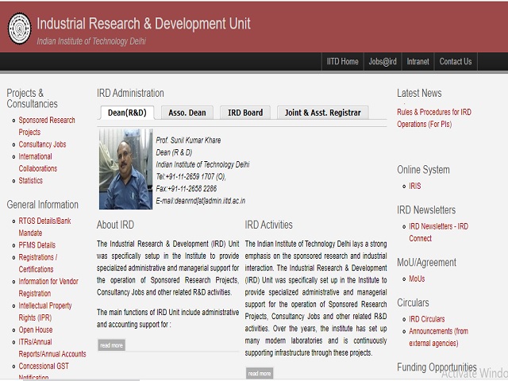Click read more under About IRD

111,345
